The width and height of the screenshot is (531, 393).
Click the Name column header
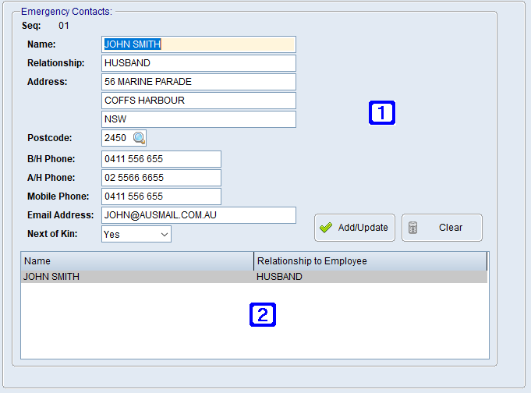137,261
